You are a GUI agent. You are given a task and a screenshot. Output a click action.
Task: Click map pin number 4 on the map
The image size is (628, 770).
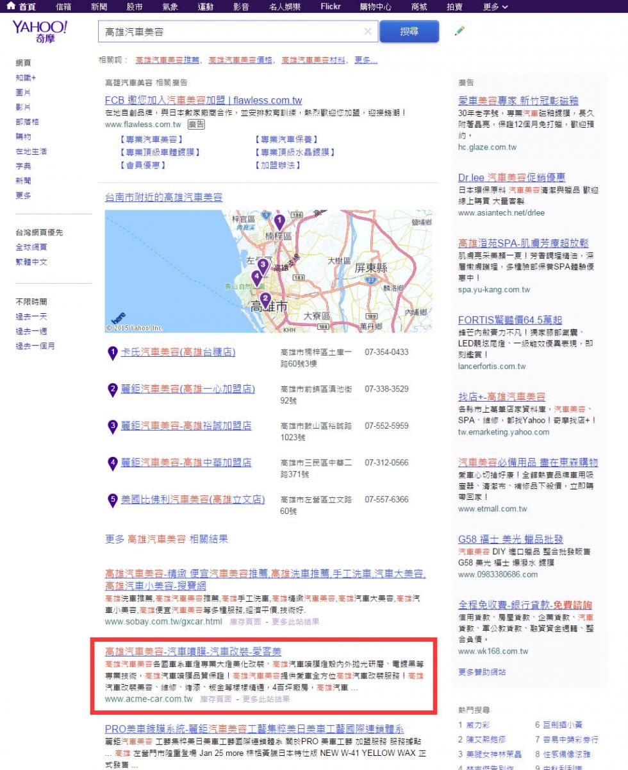257,277
